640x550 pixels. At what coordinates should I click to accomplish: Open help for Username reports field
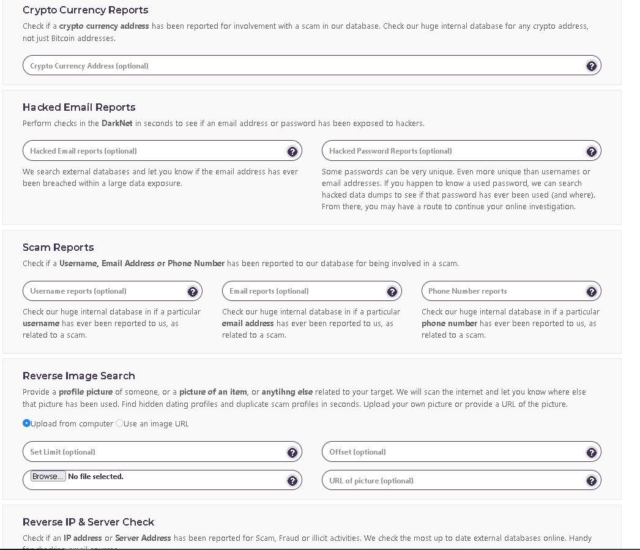pos(193,291)
